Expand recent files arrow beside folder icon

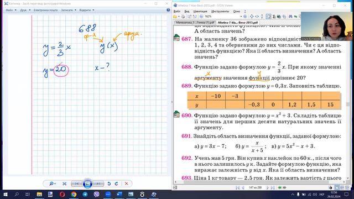click(179, 17)
